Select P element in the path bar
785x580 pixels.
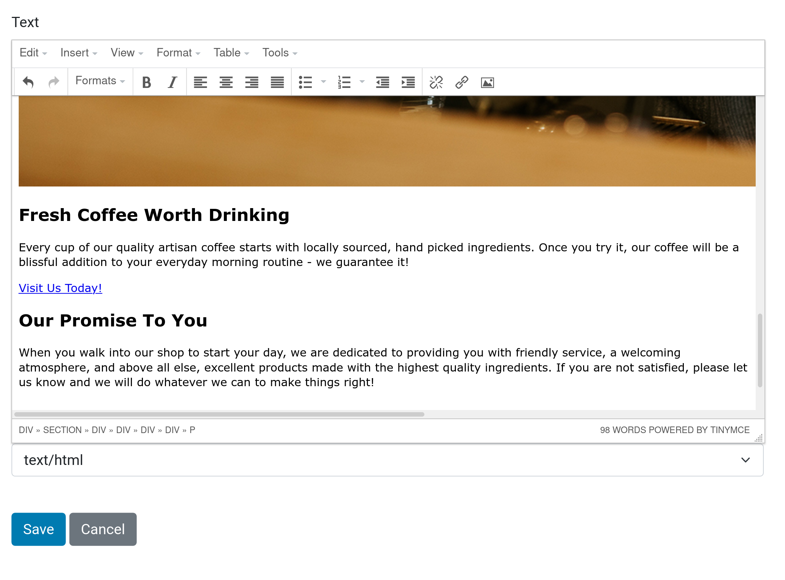pyautogui.click(x=192, y=430)
